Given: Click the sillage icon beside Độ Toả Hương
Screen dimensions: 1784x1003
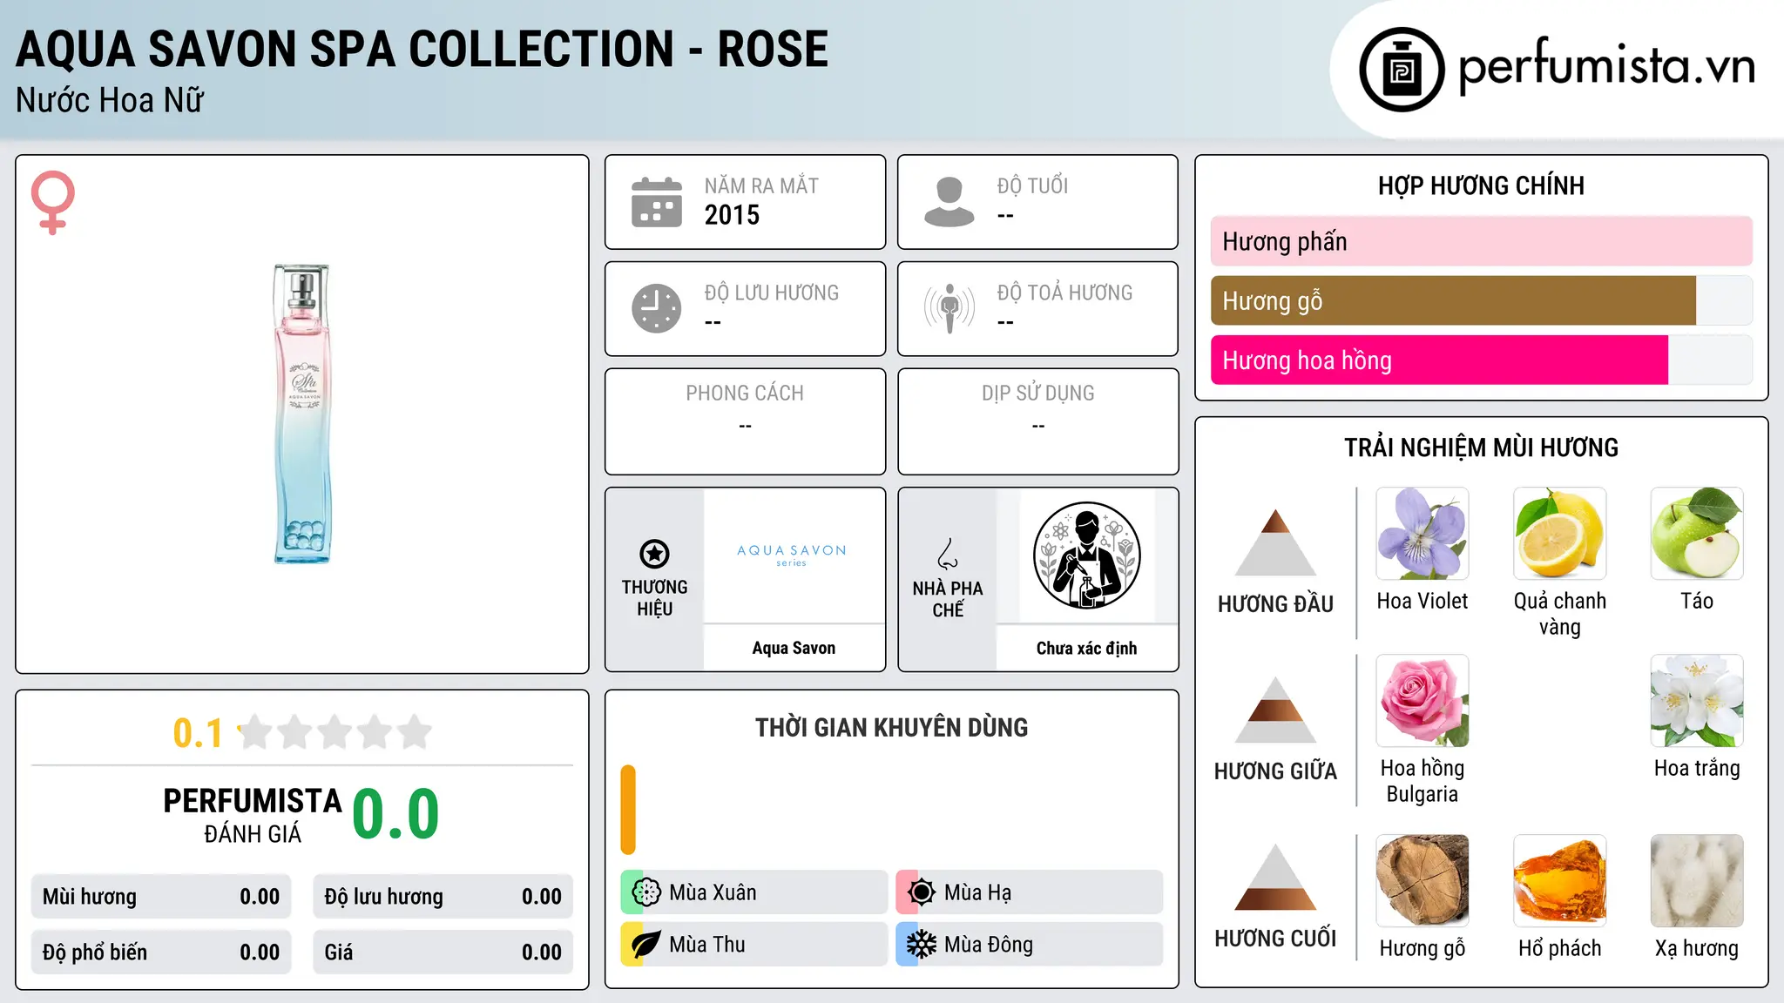Looking at the screenshot, I should tap(949, 308).
